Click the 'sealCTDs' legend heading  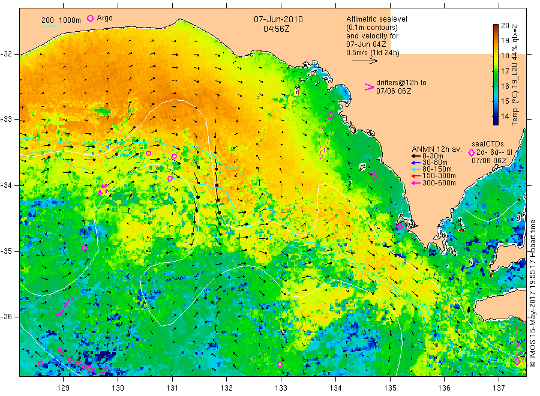pyautogui.click(x=488, y=143)
